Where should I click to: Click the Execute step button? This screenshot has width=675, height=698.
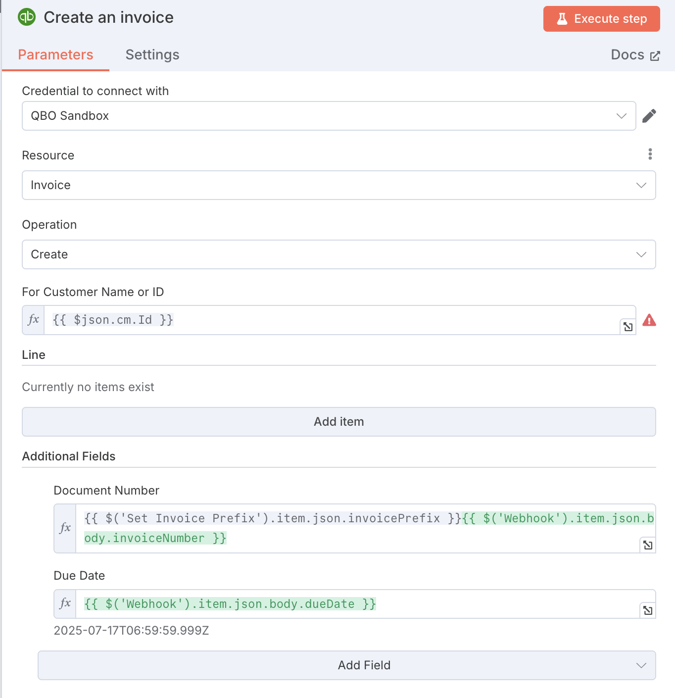click(601, 18)
